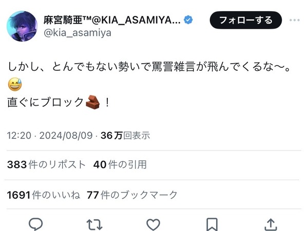Select the tweet text about 罵詈雑言

tap(149, 67)
